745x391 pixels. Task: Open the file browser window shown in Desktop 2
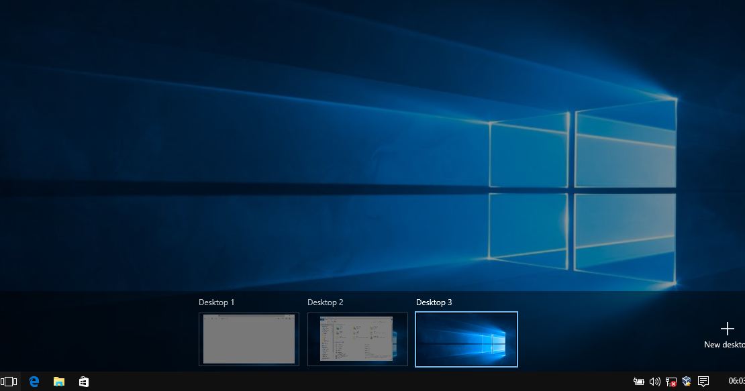[357, 339]
